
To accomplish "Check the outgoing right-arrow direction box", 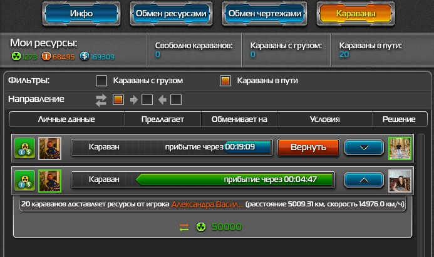I will click(x=147, y=99).
